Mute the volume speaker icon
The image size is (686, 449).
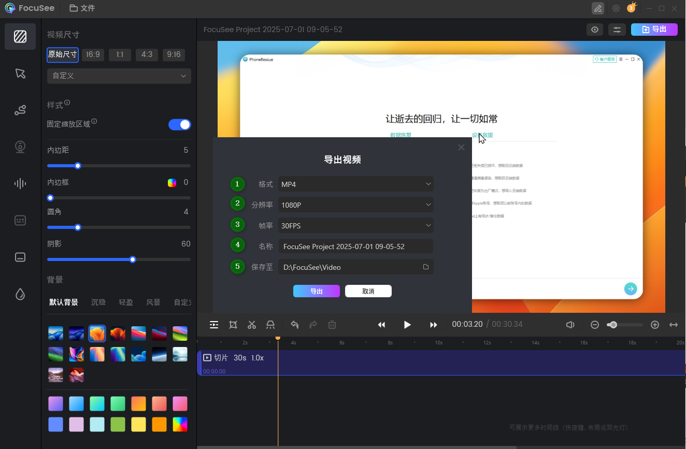[570, 325]
